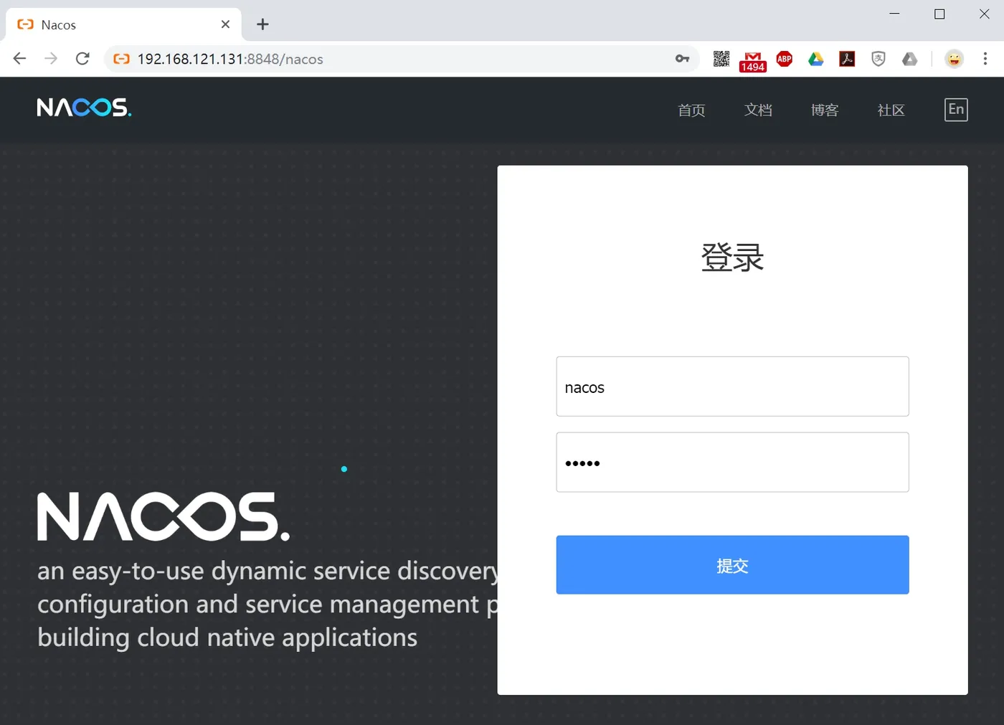This screenshot has width=1004, height=725.
Task: Click the browser forward arrow
Action: coord(51,59)
